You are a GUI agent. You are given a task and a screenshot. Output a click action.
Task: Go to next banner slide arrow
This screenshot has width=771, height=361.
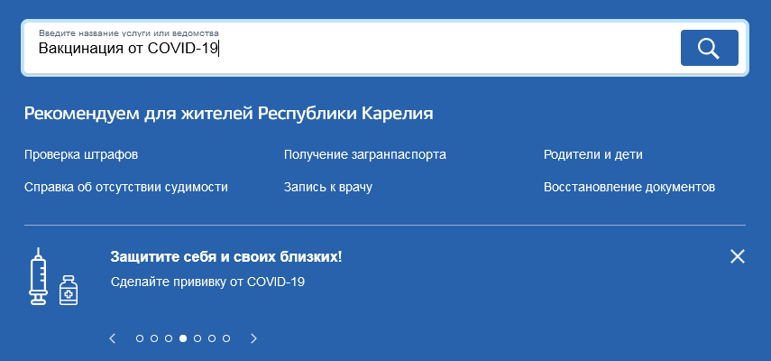click(253, 338)
